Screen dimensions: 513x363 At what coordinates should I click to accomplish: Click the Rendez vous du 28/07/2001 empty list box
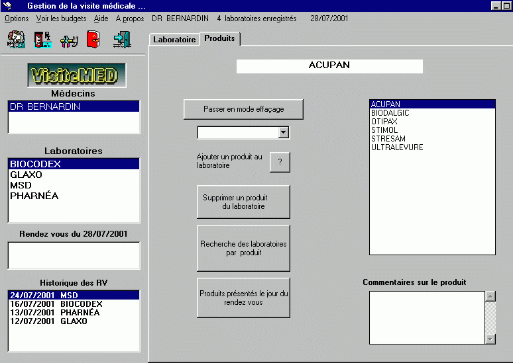click(x=74, y=256)
